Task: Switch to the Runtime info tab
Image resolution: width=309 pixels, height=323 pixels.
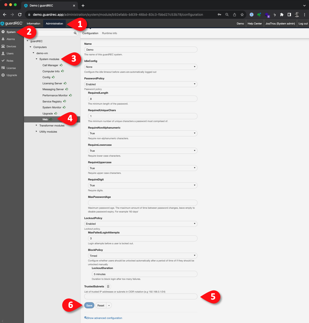Action: pos(109,33)
